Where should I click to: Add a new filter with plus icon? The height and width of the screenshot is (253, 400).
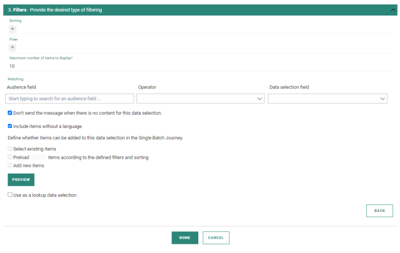(13, 47)
